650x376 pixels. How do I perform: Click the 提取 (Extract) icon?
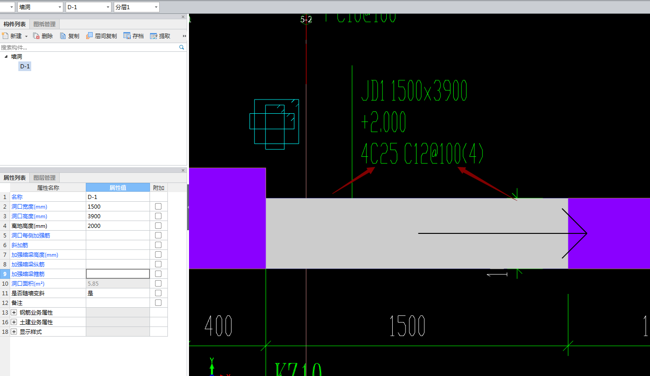click(x=154, y=36)
